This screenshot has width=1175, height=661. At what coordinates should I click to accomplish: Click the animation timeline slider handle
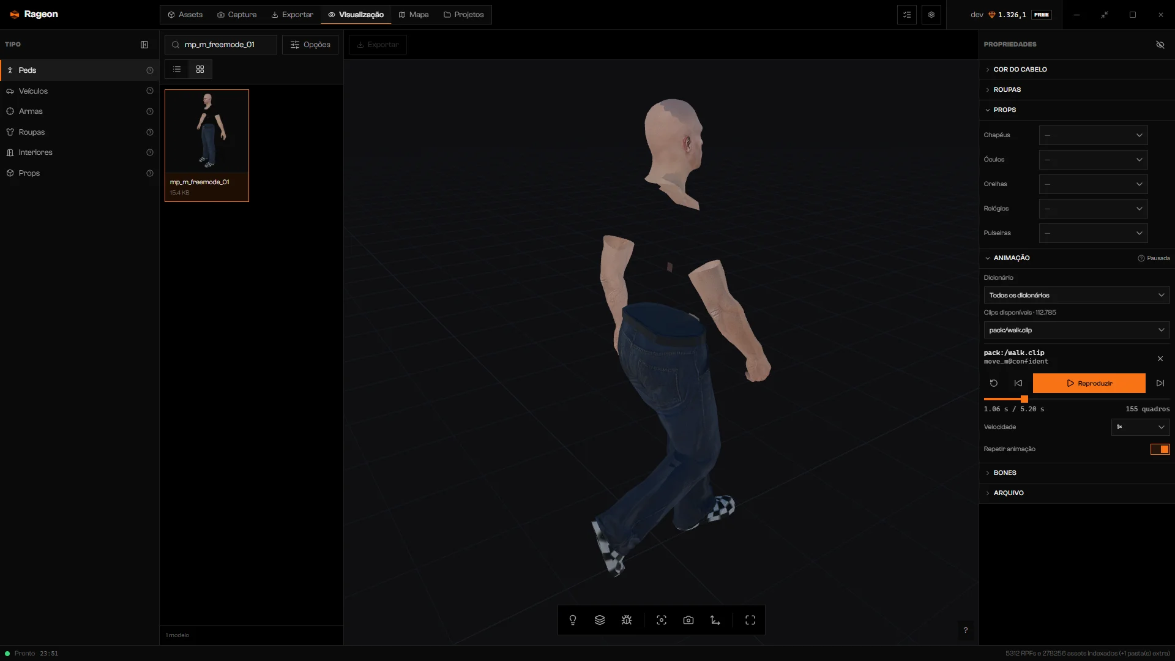1024,399
